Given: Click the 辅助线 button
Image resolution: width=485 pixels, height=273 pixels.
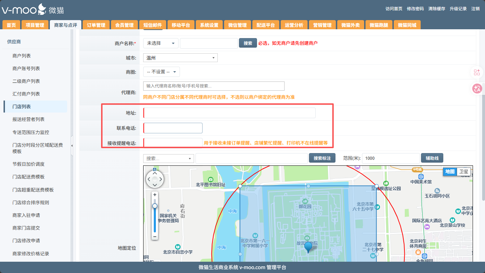Looking at the screenshot, I should (x=432, y=158).
